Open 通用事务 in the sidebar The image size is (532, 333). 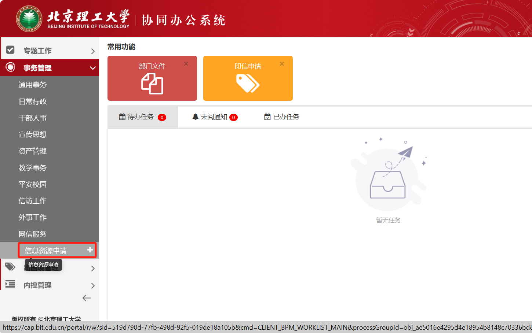tap(33, 85)
